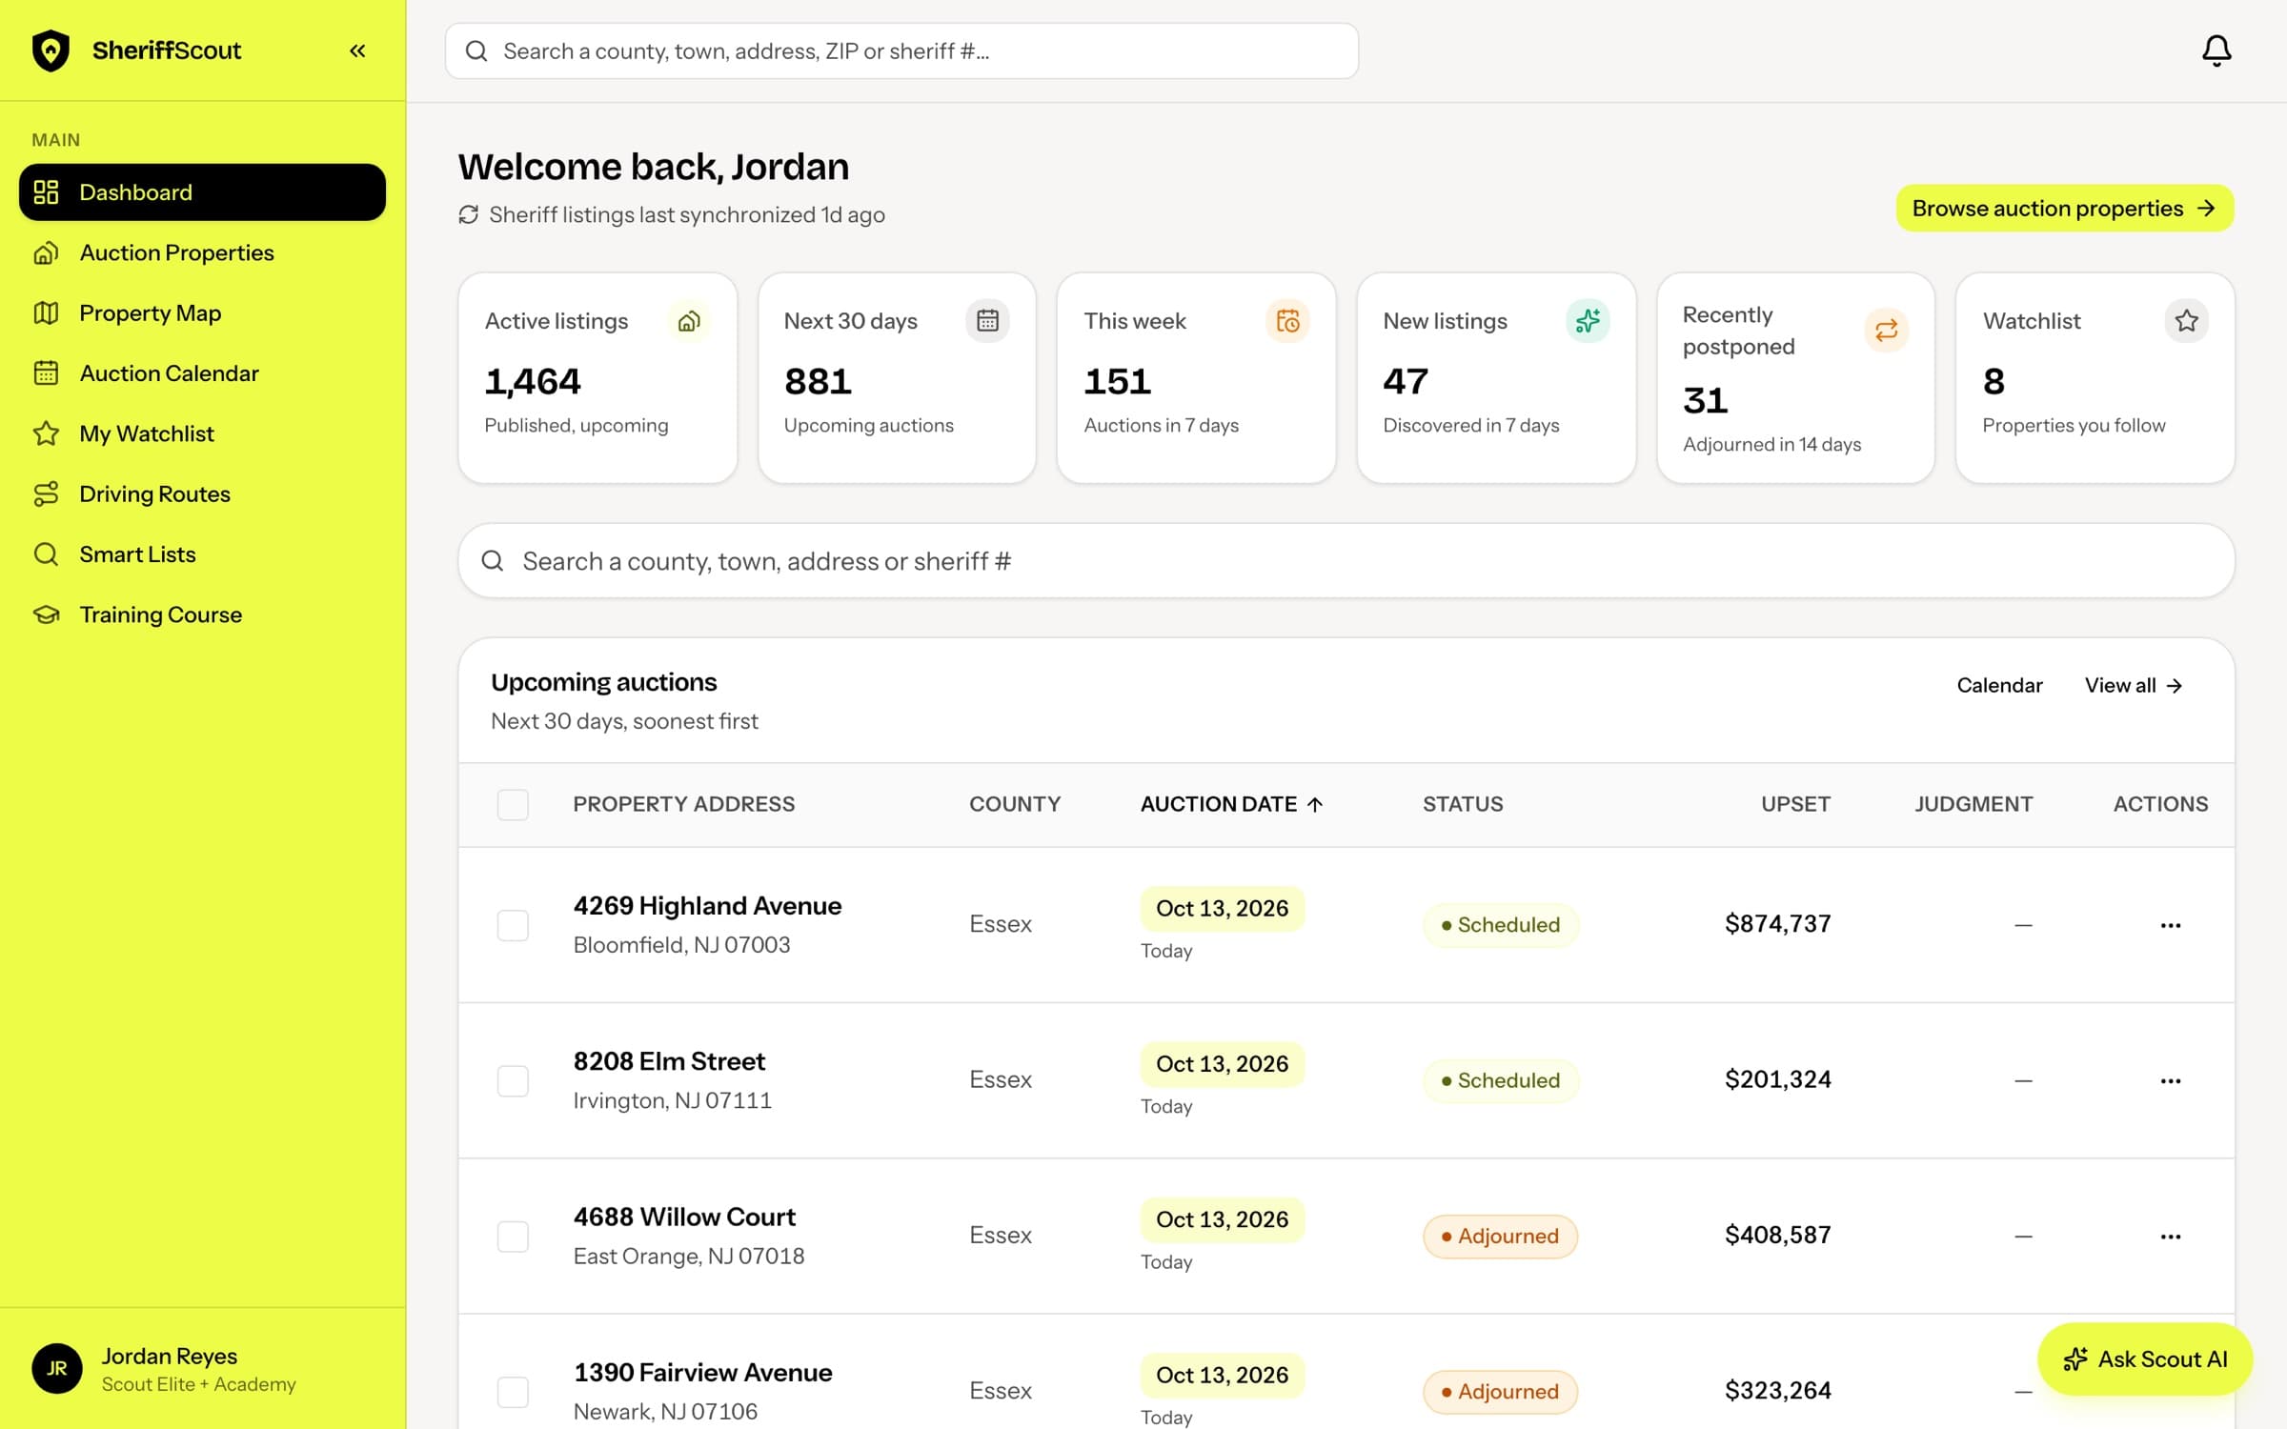Screen dimensions: 2287x1429
Task: Click the View all link
Action: pyautogui.click(x=2133, y=685)
